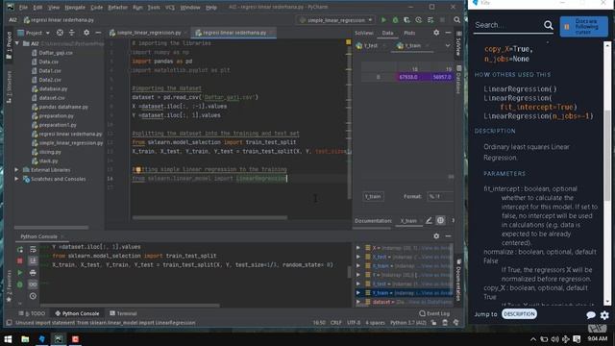Toggle Kite docs following cursor button
The height and width of the screenshot is (346, 615).
click(x=583, y=27)
